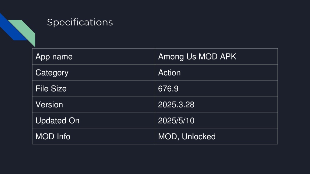Select the Category label cell
310x174 pixels.
(94, 72)
